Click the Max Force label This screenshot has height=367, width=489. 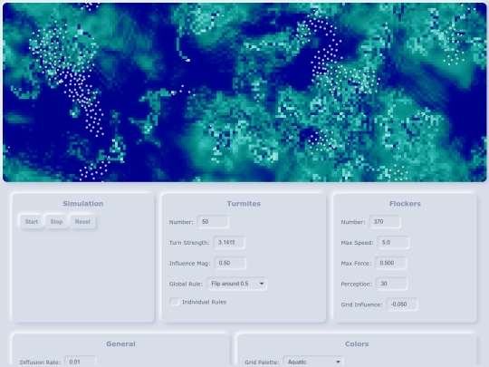356,264
